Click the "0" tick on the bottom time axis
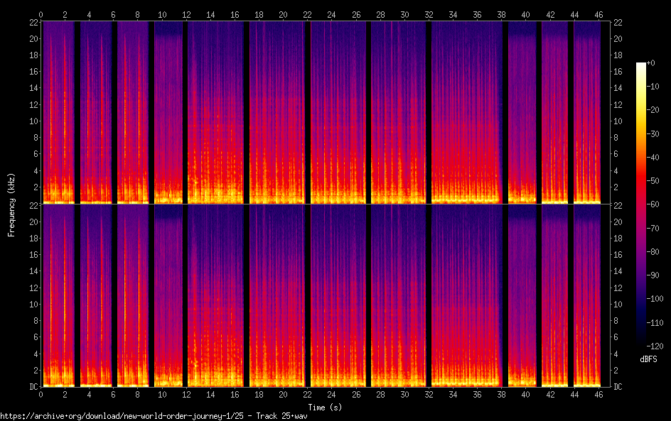The image size is (671, 421). point(41,393)
